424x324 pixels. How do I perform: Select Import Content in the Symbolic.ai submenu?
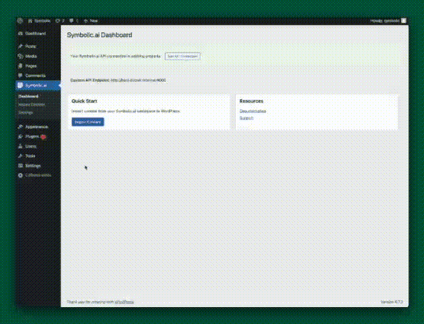tap(31, 105)
